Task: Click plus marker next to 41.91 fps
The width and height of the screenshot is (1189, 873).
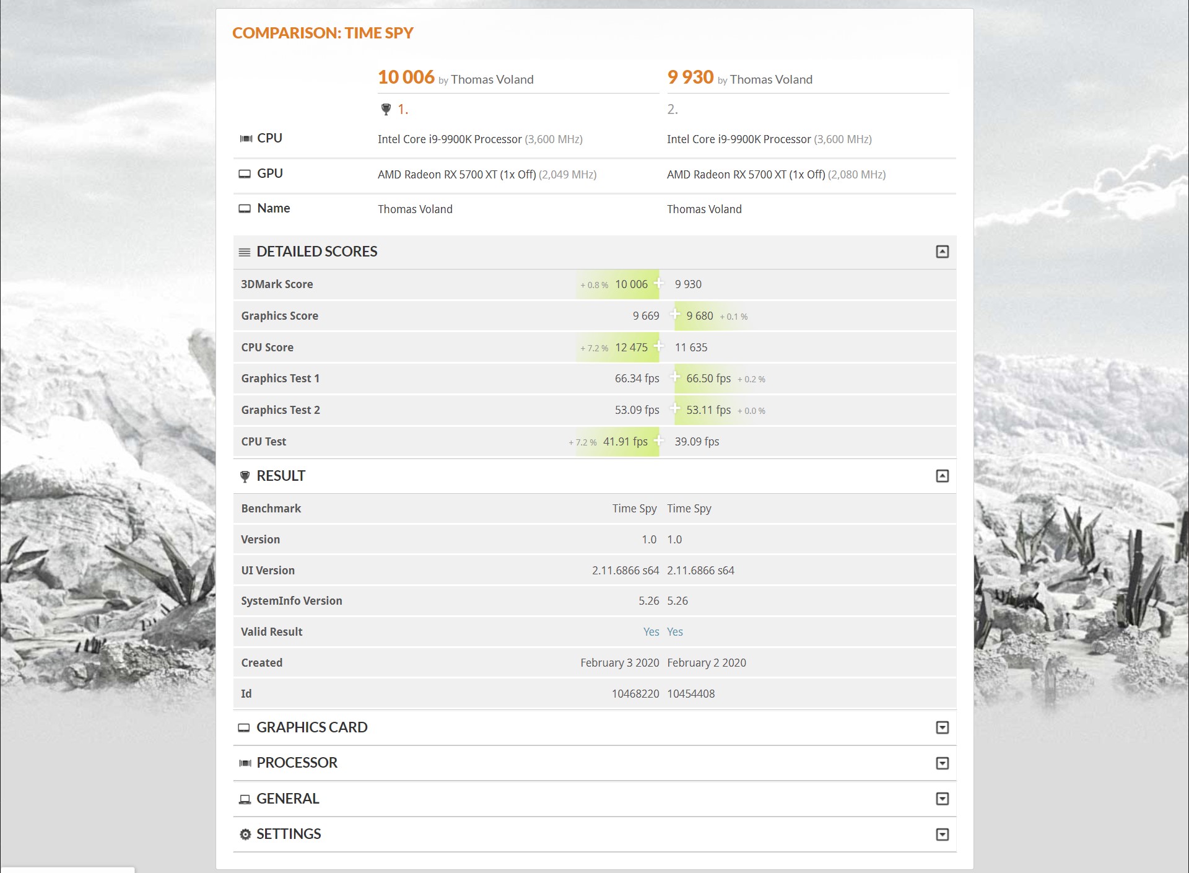Action: pos(659,440)
